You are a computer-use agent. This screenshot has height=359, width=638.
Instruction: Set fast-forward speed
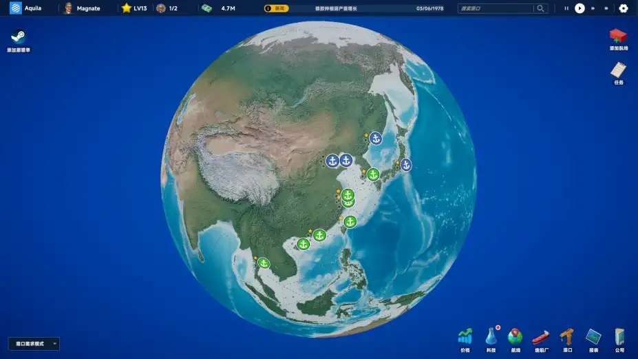tap(593, 8)
